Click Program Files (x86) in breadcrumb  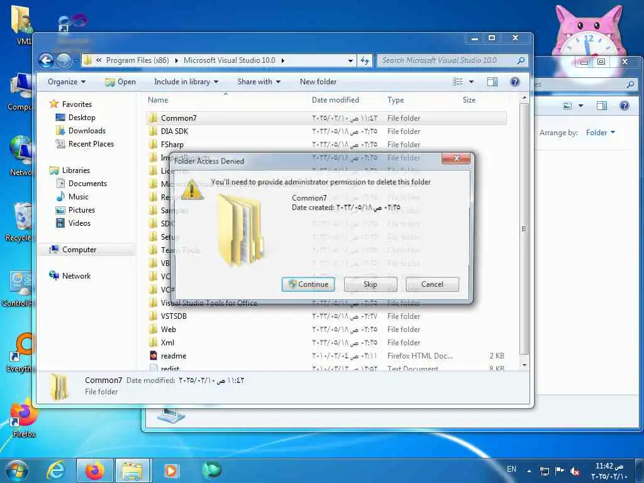137,60
